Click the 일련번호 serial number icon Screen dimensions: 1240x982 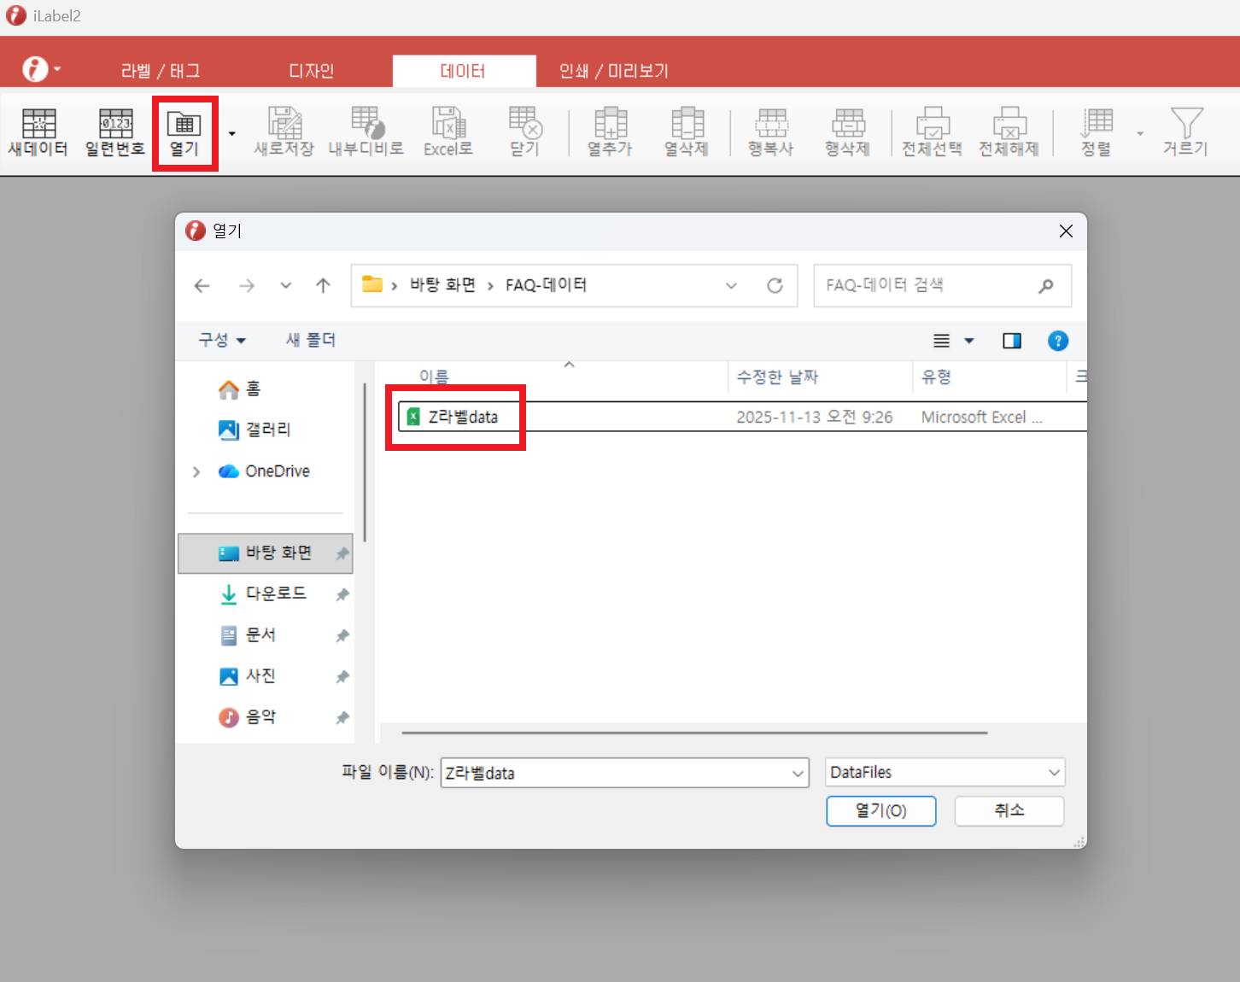pyautogui.click(x=115, y=133)
